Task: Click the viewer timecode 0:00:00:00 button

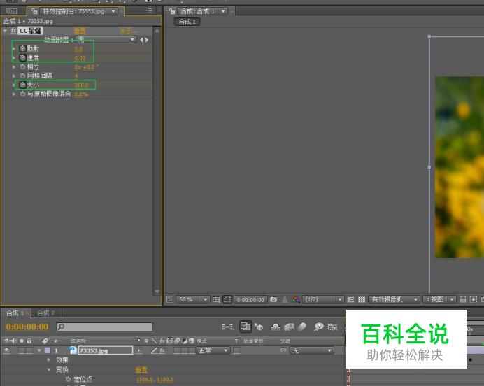Action: (x=250, y=299)
